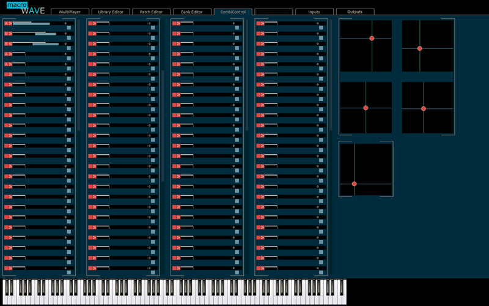Screen dimensions: 489x306
Task: Click the blue range bar in the 'B <' row
Action: tap(45, 44)
